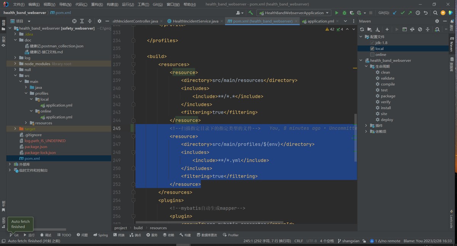Show Git history clock icon
This screenshot has width=457, height=246.
tap(418, 13)
